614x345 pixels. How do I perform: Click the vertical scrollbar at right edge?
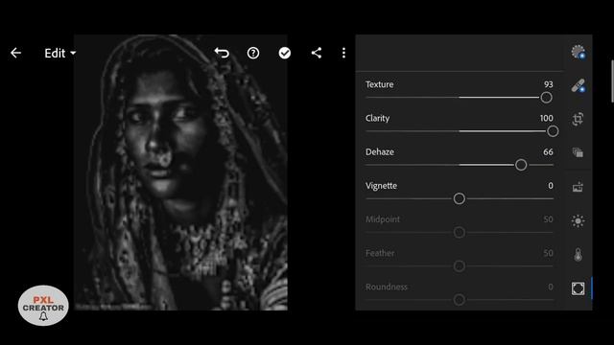coord(612,80)
